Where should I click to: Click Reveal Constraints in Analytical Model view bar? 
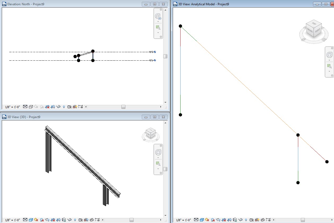[268, 220]
